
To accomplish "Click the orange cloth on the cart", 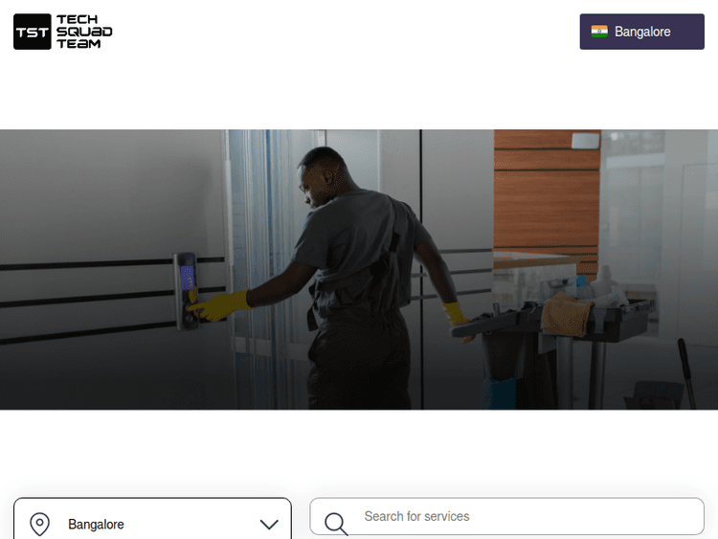I will tap(567, 314).
